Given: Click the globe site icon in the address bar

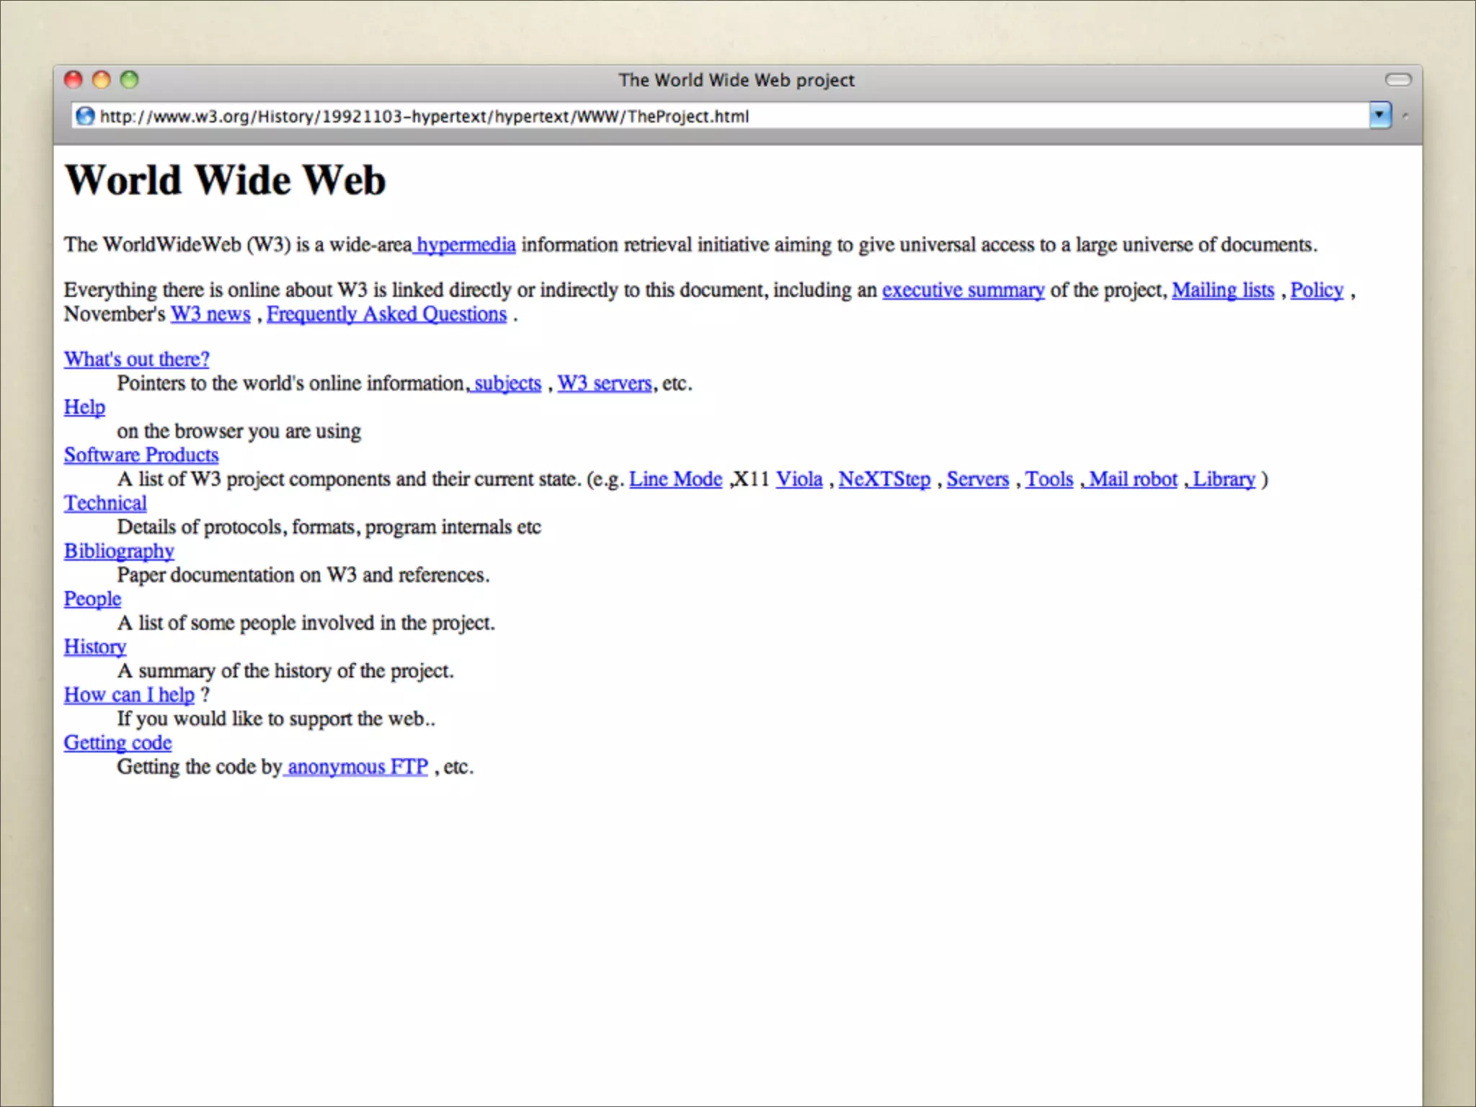Looking at the screenshot, I should [85, 116].
